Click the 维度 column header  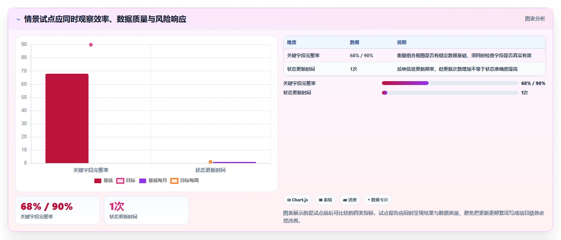(x=292, y=43)
